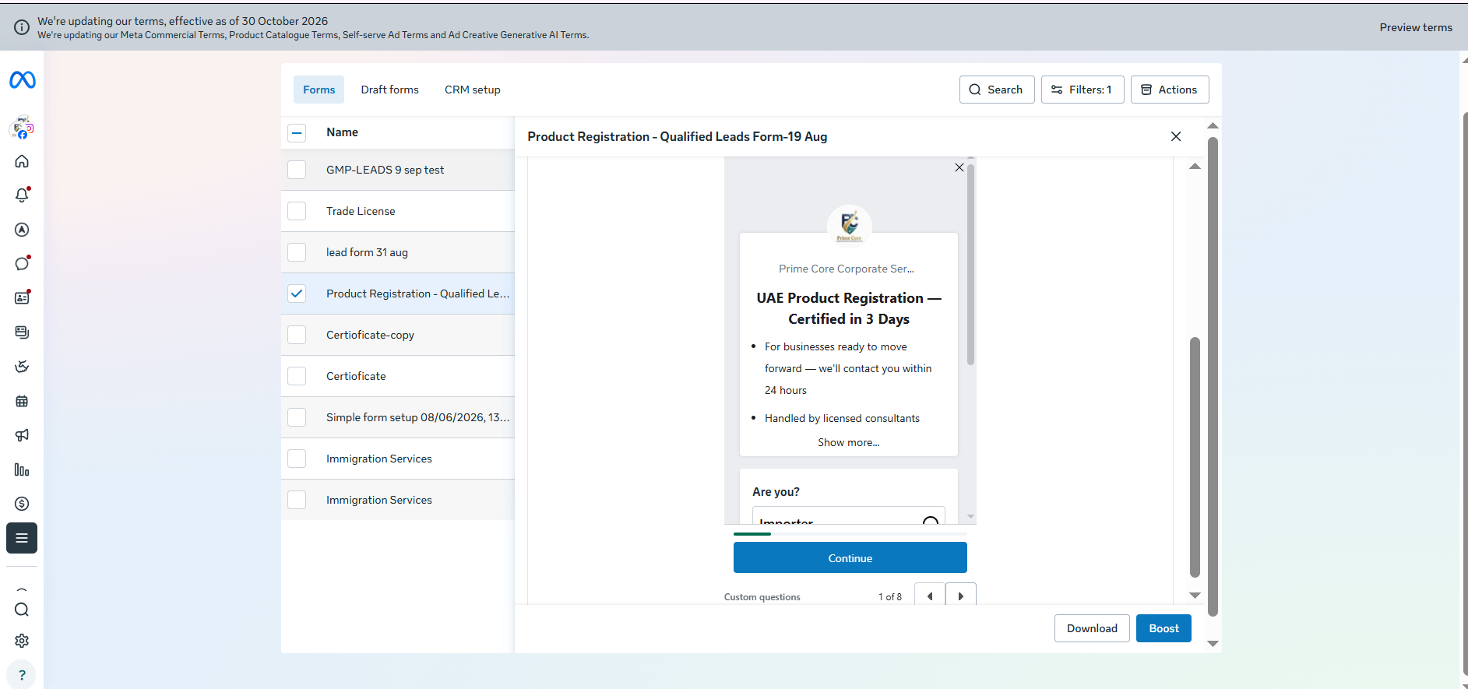Switch to the Forms tab
This screenshot has height=689, width=1468.
tap(319, 90)
